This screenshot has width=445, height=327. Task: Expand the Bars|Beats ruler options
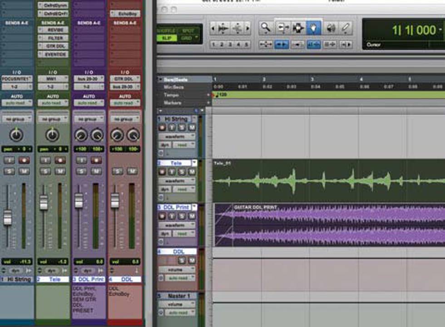click(x=160, y=79)
